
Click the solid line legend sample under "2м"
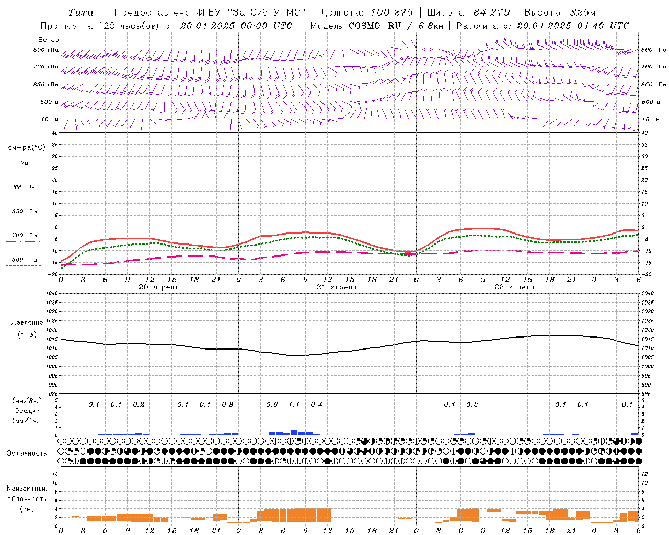[x=24, y=169]
